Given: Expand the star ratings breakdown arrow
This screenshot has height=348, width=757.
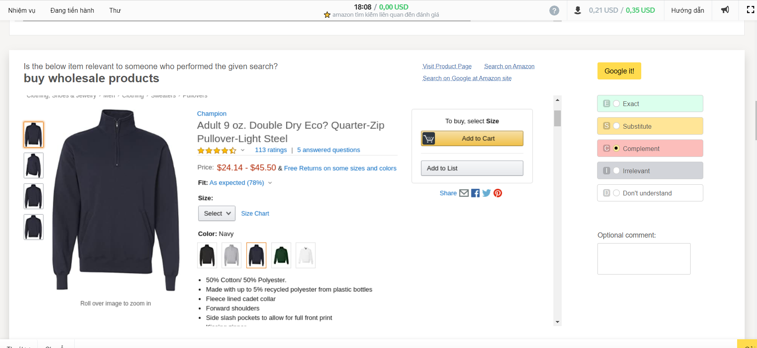Looking at the screenshot, I should 243,150.
